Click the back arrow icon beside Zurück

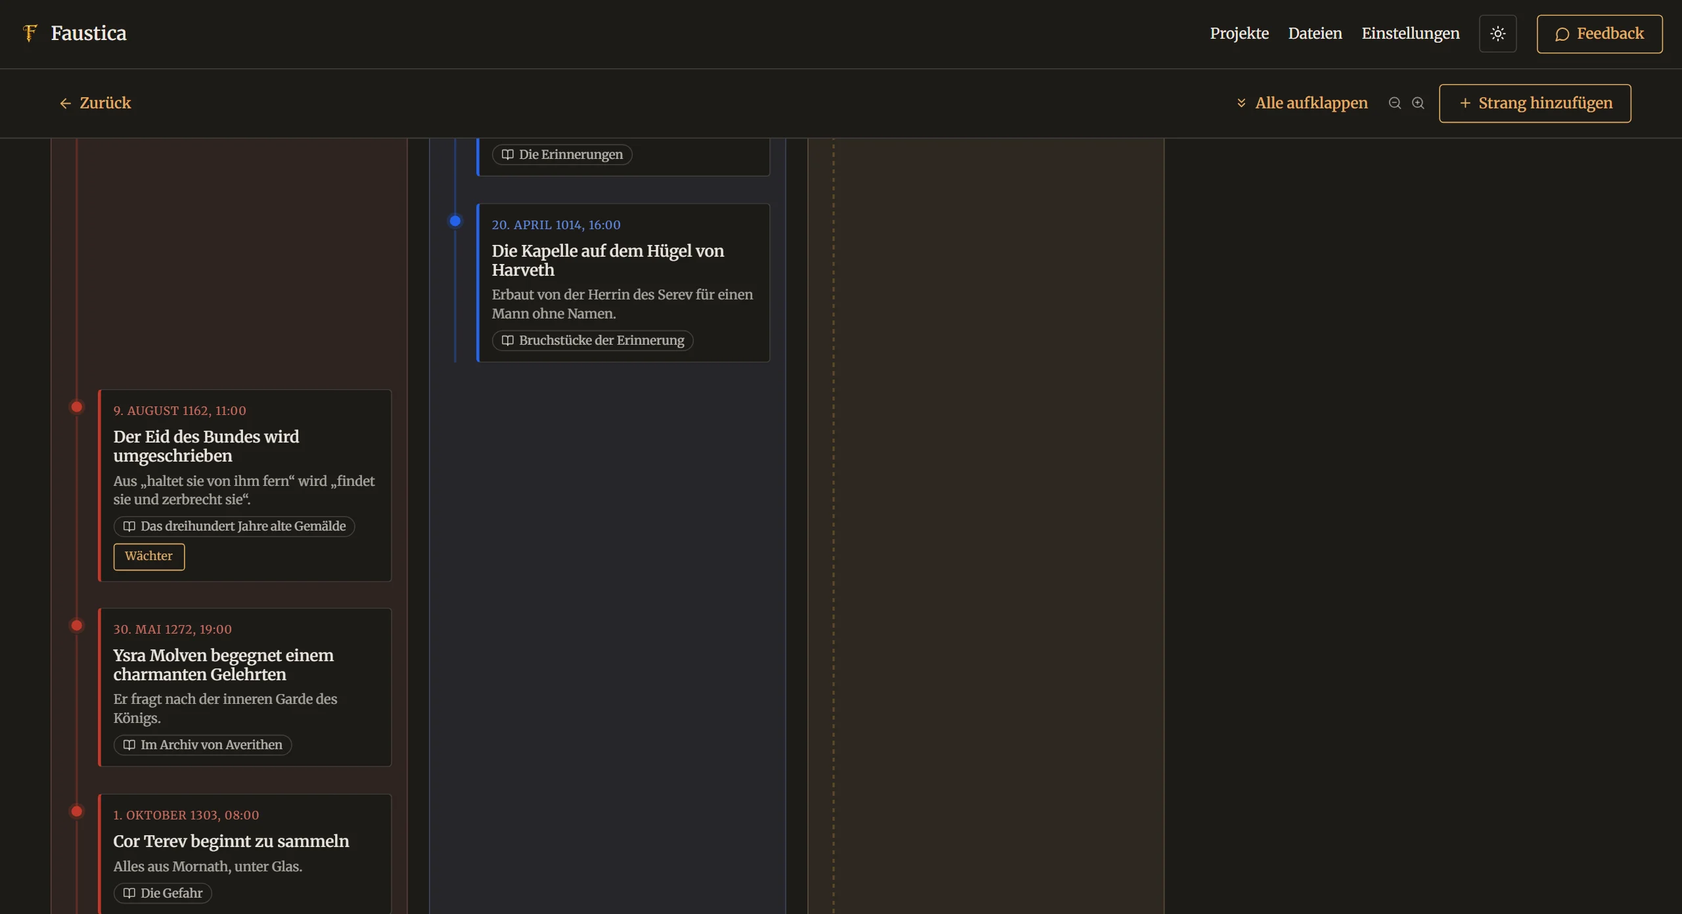[x=65, y=103]
